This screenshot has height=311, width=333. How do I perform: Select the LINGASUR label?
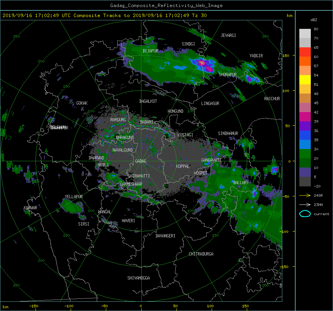pos(210,104)
